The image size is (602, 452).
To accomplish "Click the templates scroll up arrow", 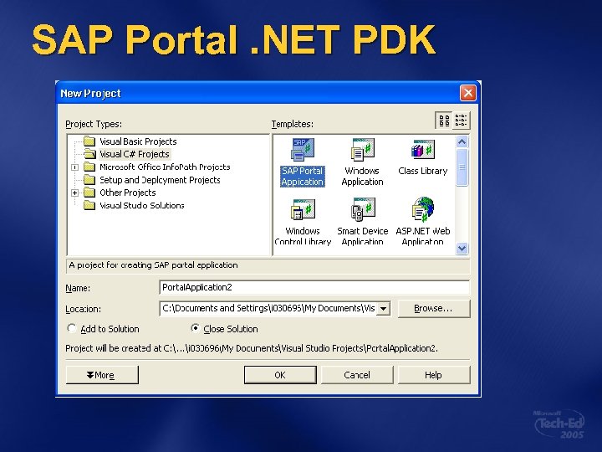I will (x=462, y=141).
